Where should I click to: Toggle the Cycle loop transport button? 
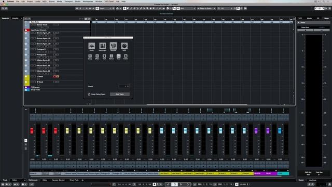[x=168, y=184]
